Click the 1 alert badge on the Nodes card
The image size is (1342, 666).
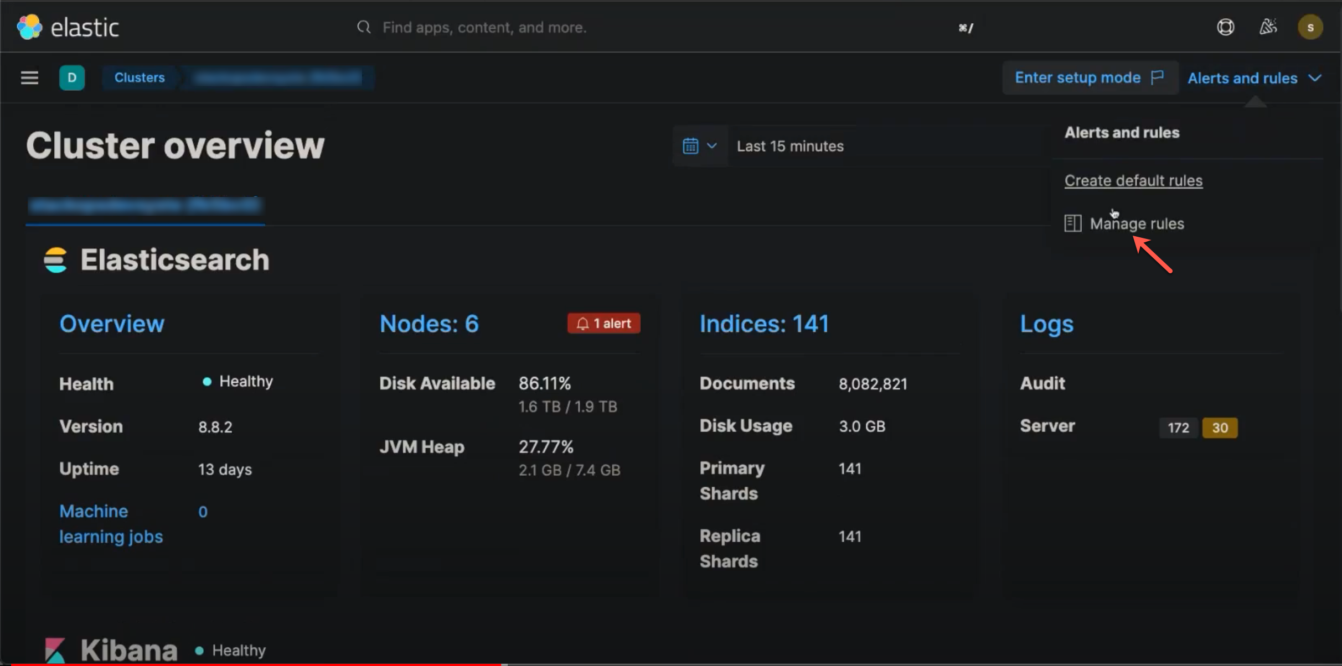pos(603,323)
